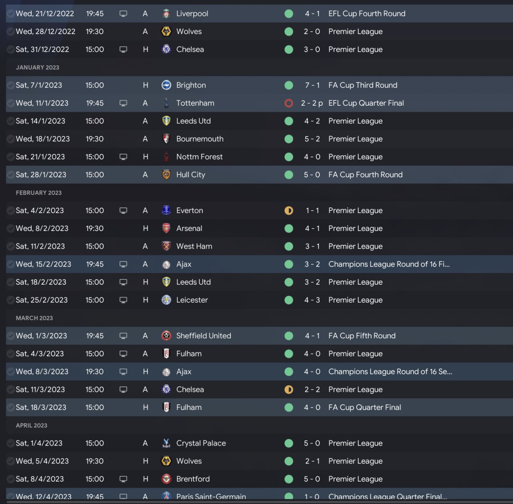Click the TV icon on the Ajax 15/2/2023 fixture

123,264
